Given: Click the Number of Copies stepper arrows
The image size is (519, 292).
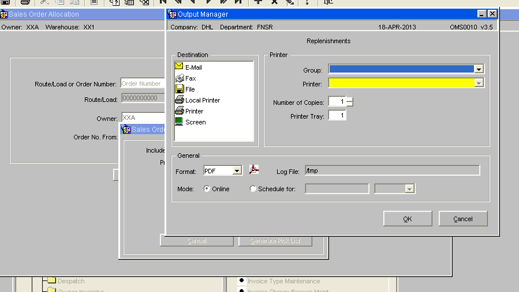Looking at the screenshot, I should [350, 102].
